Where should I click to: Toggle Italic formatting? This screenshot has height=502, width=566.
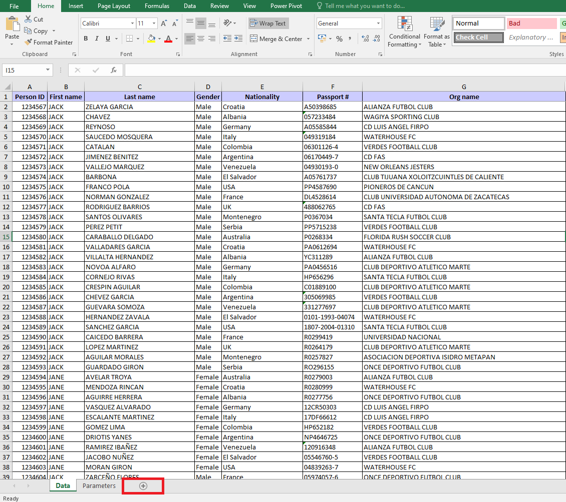(x=97, y=39)
